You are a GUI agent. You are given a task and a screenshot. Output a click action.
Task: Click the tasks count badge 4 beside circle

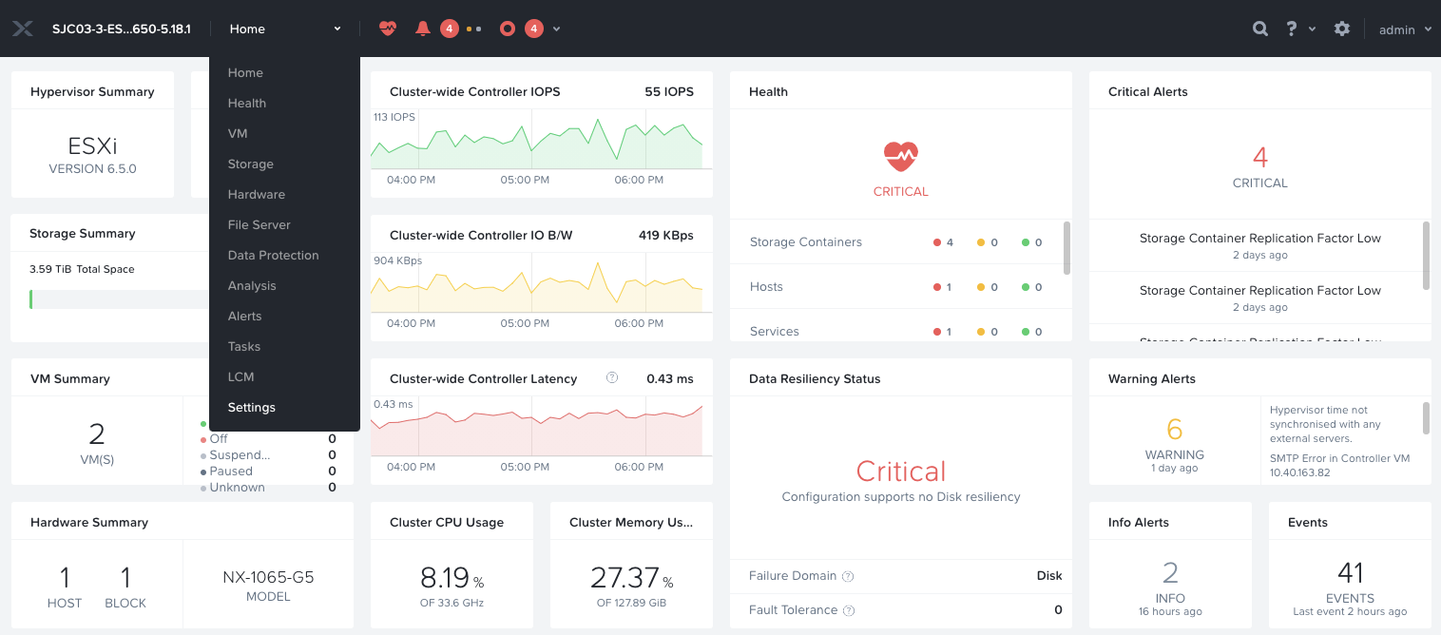pyautogui.click(x=534, y=29)
